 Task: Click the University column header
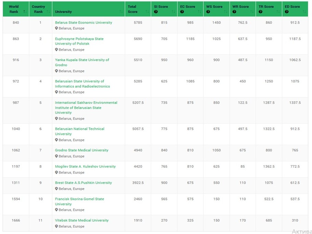coord(63,12)
